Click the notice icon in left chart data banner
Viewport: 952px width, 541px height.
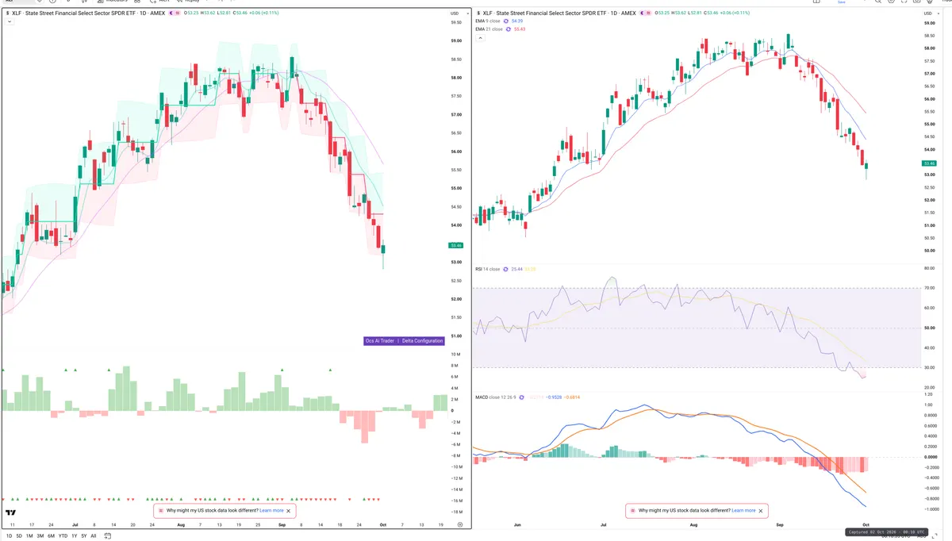pyautogui.click(x=161, y=511)
